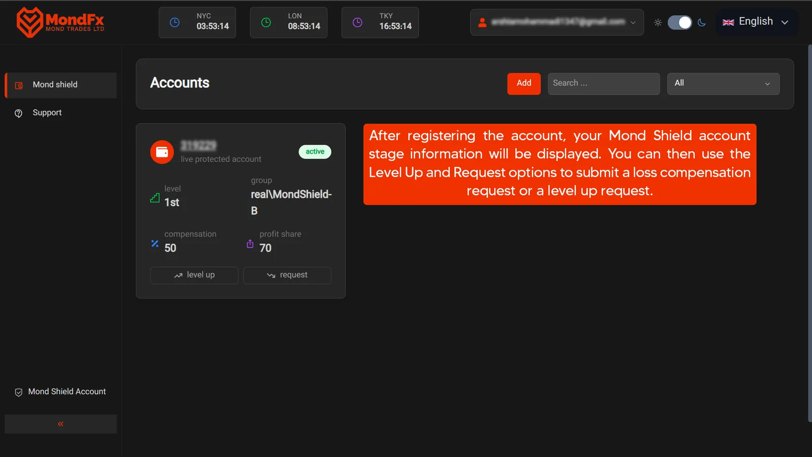Click the purple profit share icon
This screenshot has width=812, height=457.
click(x=250, y=243)
